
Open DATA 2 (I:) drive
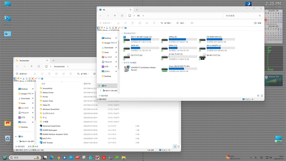coord(179,48)
